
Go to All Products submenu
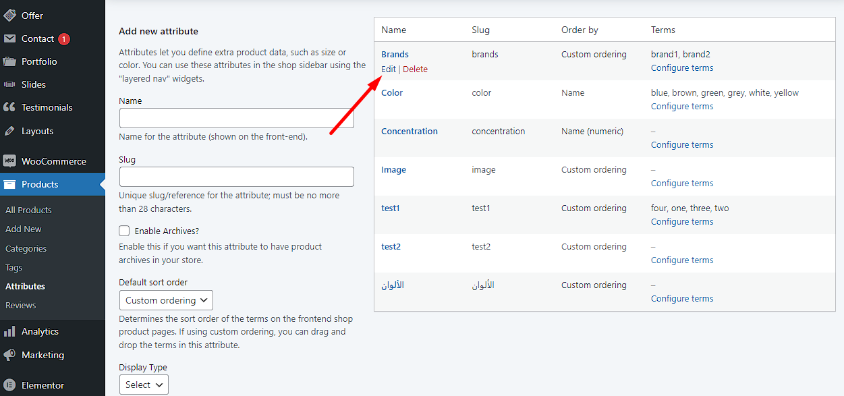(x=28, y=210)
